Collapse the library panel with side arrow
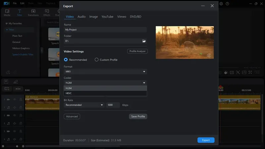The height and width of the screenshot is (149, 265). point(42,50)
